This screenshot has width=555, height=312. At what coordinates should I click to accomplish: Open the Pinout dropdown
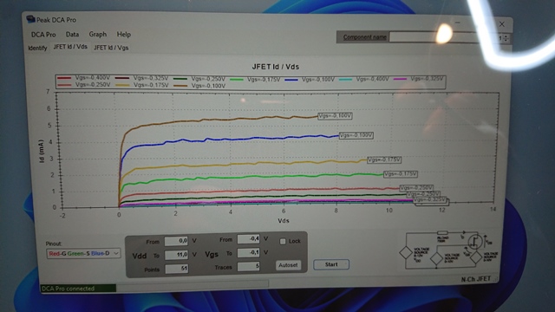83,253
